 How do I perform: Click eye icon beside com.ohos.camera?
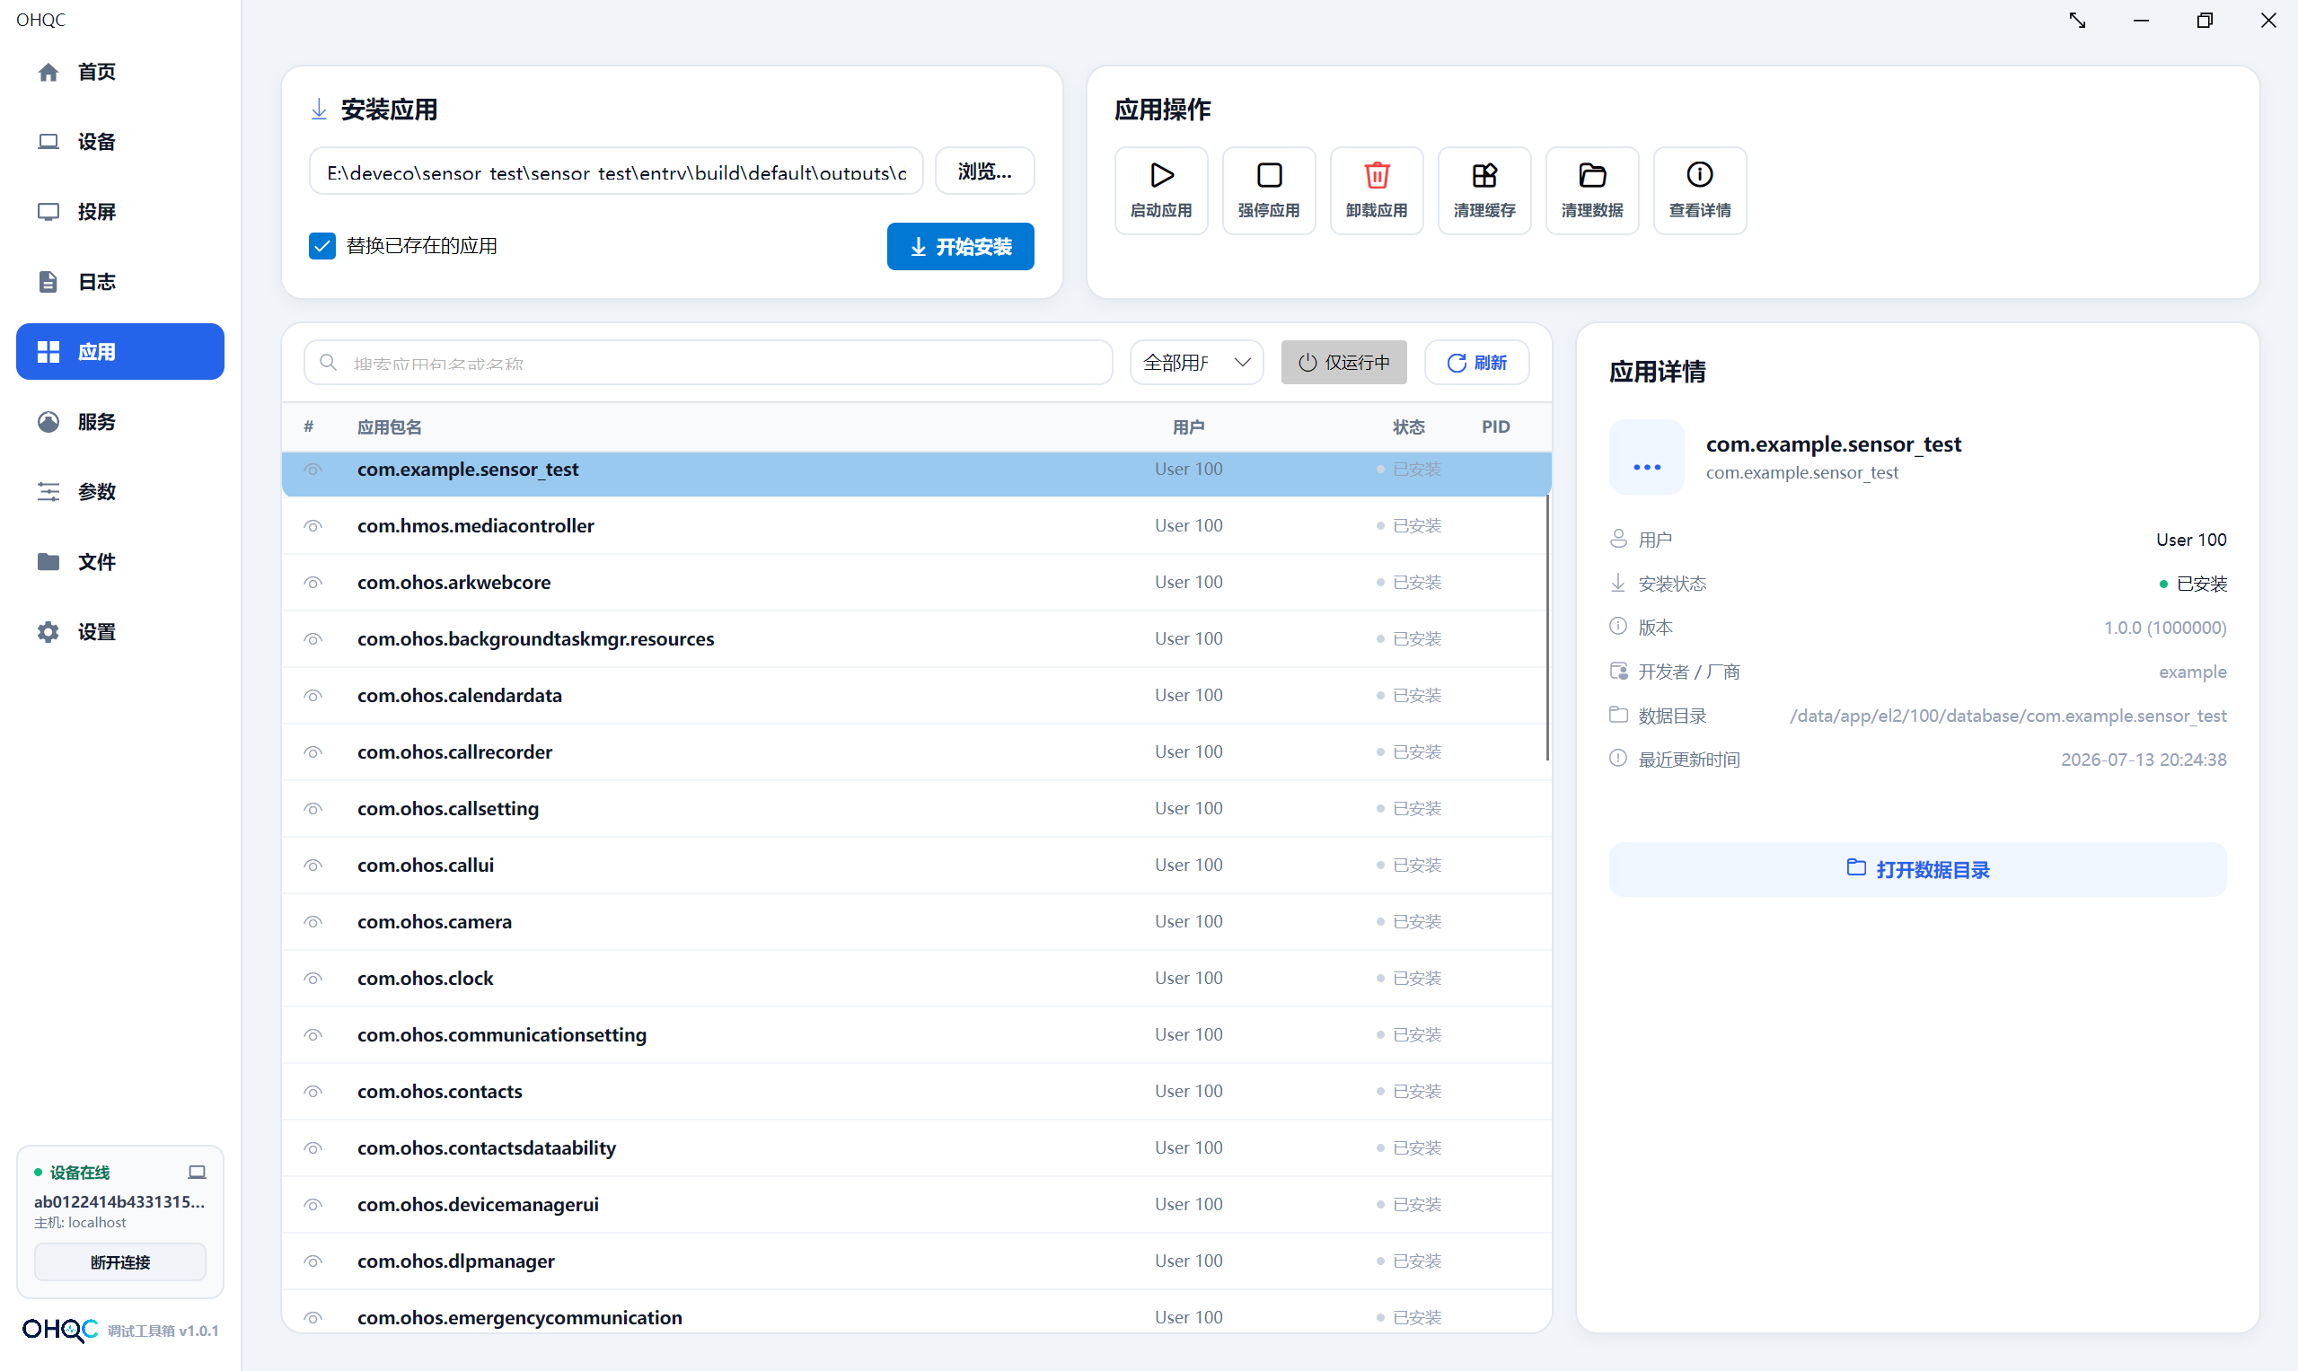pos(313,921)
